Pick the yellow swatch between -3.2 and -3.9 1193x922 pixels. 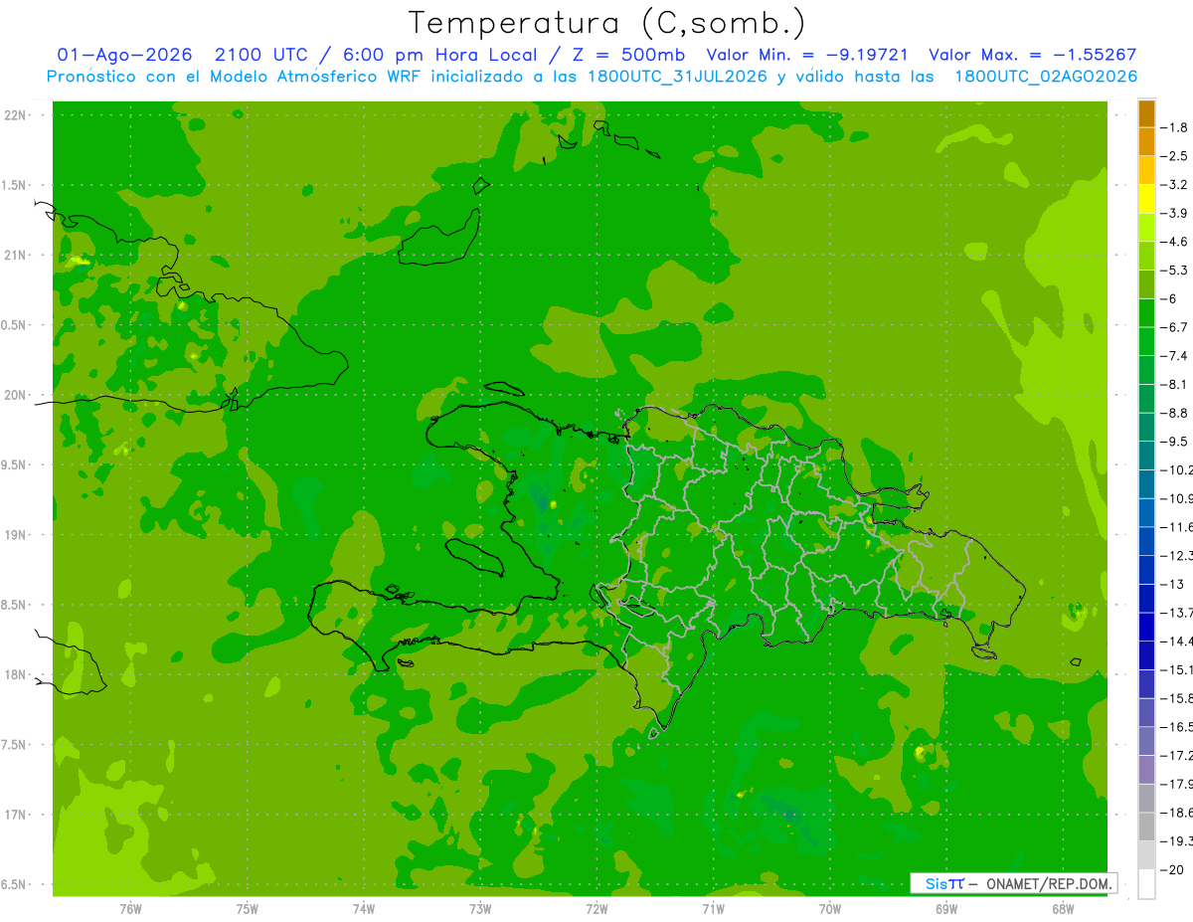pos(1146,199)
